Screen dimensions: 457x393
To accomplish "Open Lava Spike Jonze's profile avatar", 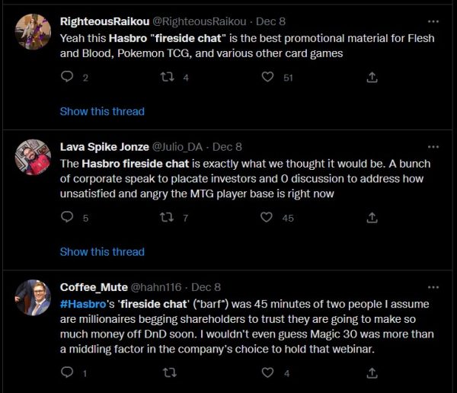I will coord(34,158).
